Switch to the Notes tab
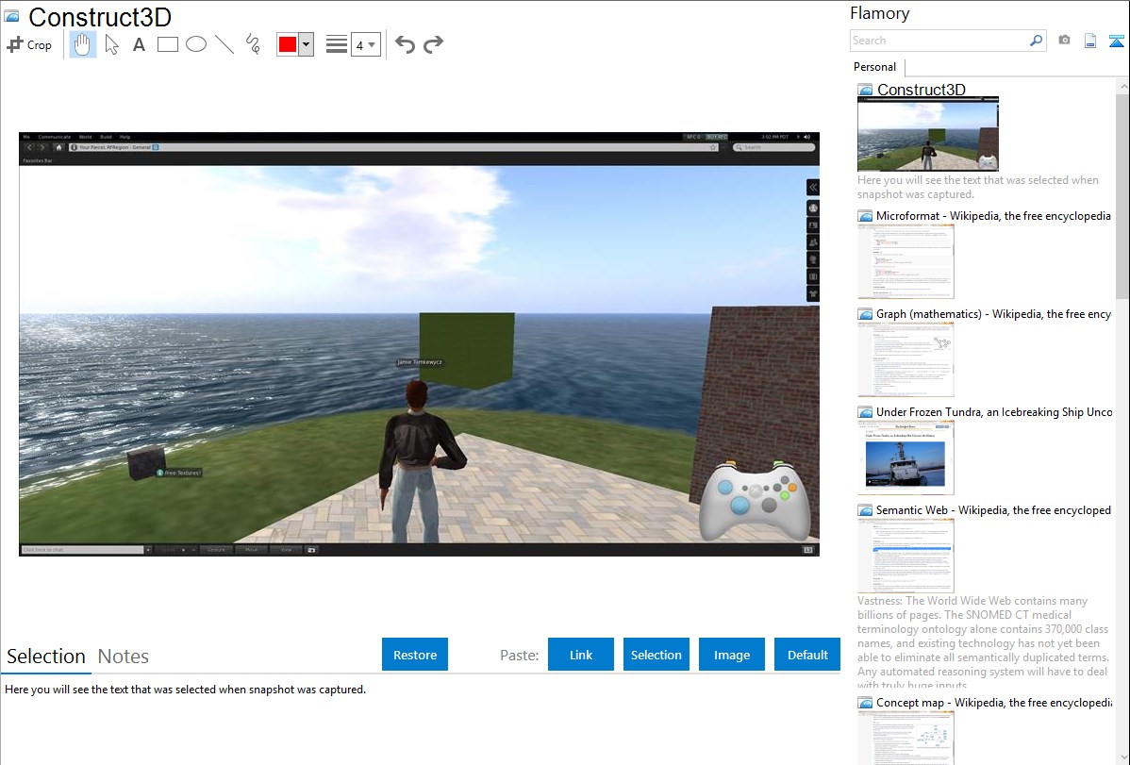The width and height of the screenshot is (1130, 765). (124, 657)
